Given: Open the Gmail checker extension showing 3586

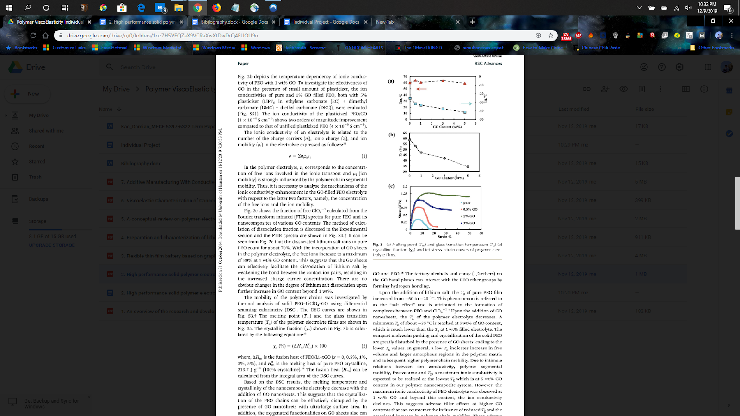Looking at the screenshot, I should pos(566,36).
